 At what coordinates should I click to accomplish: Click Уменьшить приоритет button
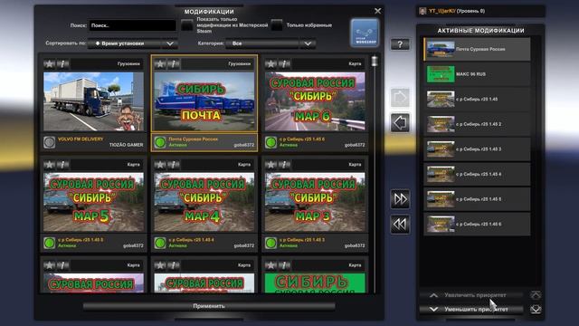tap(471, 309)
